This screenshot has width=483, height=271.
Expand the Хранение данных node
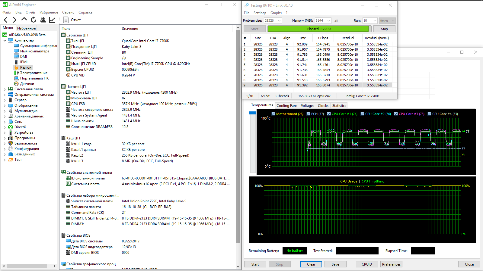coord(5,116)
